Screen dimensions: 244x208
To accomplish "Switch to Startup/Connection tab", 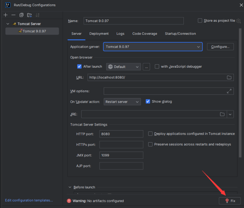I will [180, 34].
